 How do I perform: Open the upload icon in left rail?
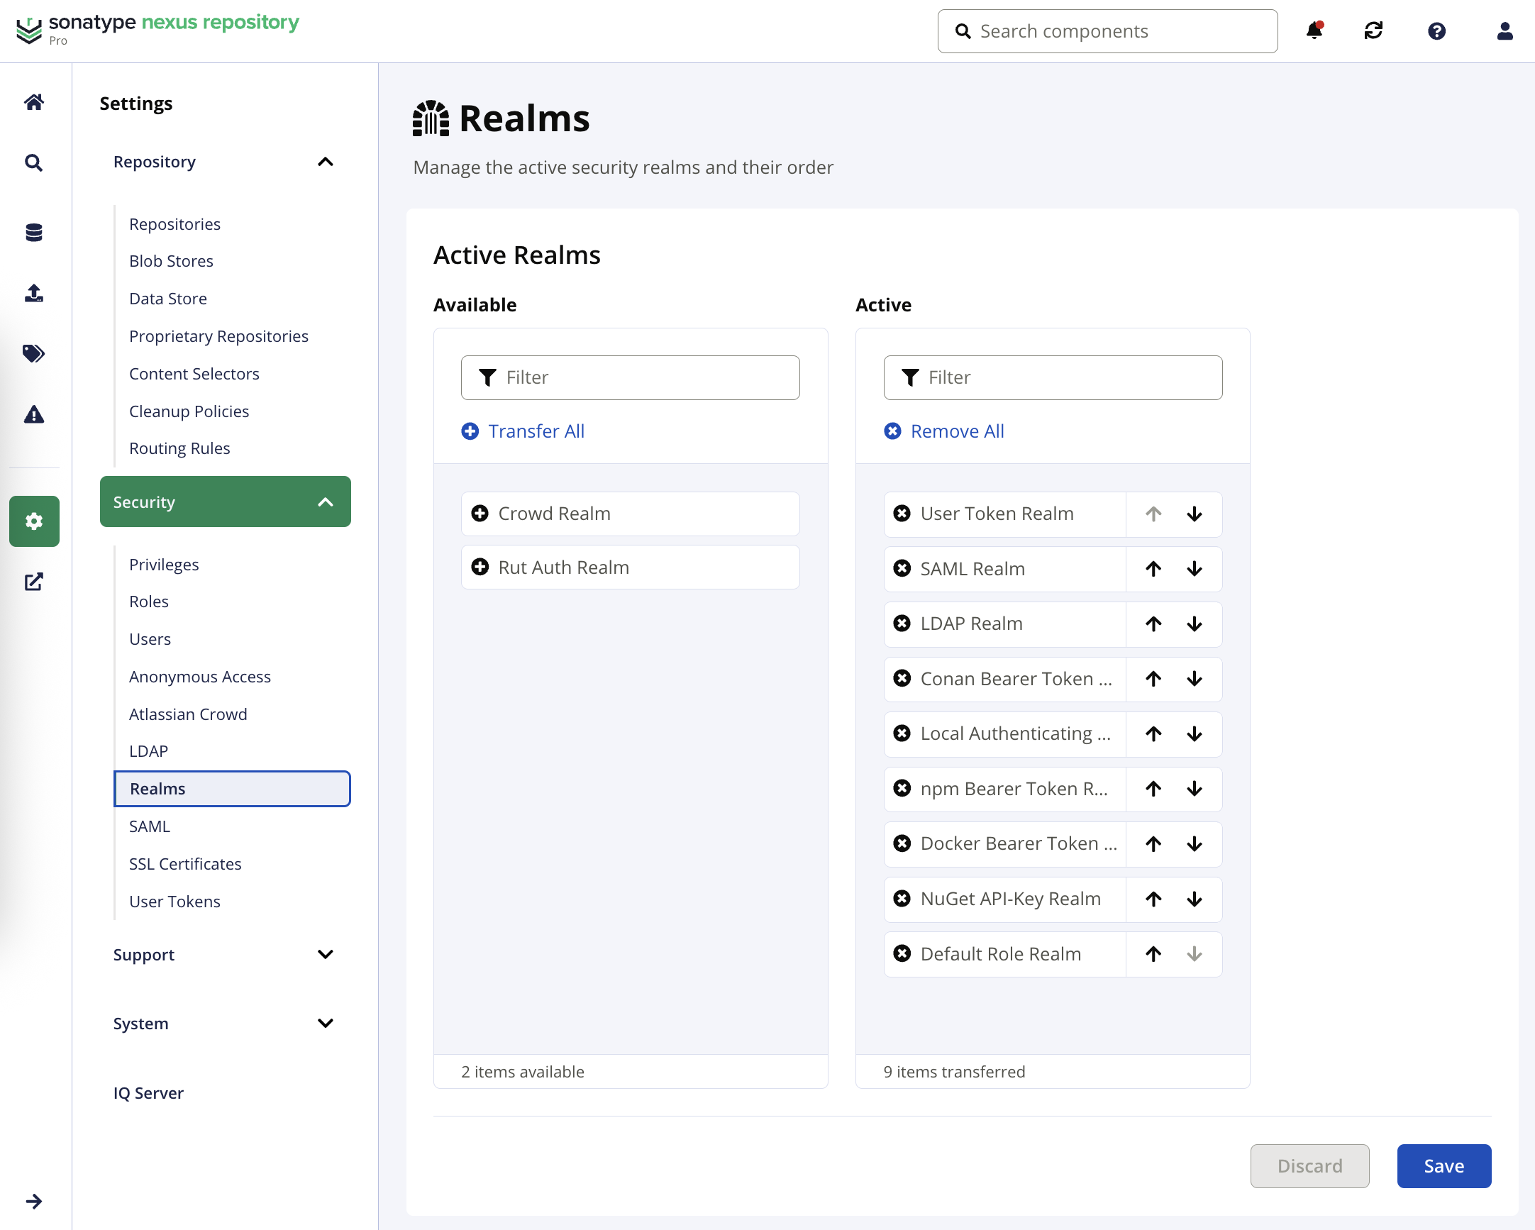(x=33, y=292)
